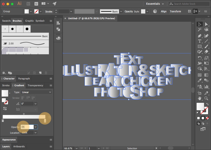Image resolution: width=211 pixels, height=150 pixels.
Task: Select the Rotate tool
Action: coord(199,58)
